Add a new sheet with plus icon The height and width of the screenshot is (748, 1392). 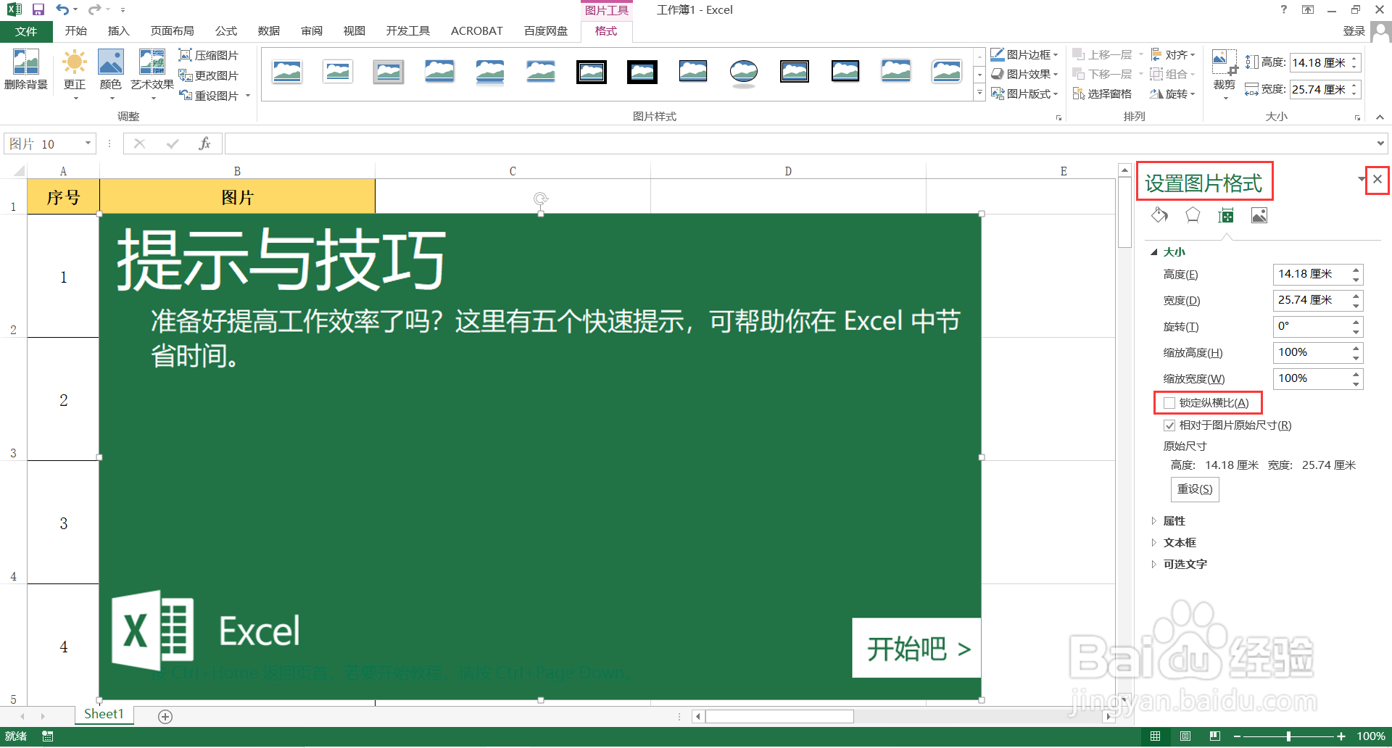point(165,717)
